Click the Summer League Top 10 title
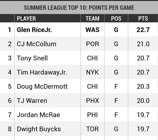Image resolution: width=158 pixels, height=140 pixels. (x=79, y=7)
